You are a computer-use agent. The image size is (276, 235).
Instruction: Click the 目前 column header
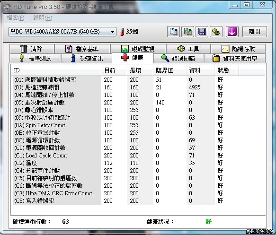114,70
